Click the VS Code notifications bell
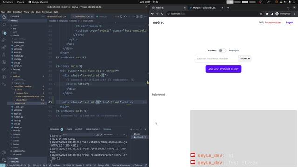298x167 pixels. click(146, 165)
